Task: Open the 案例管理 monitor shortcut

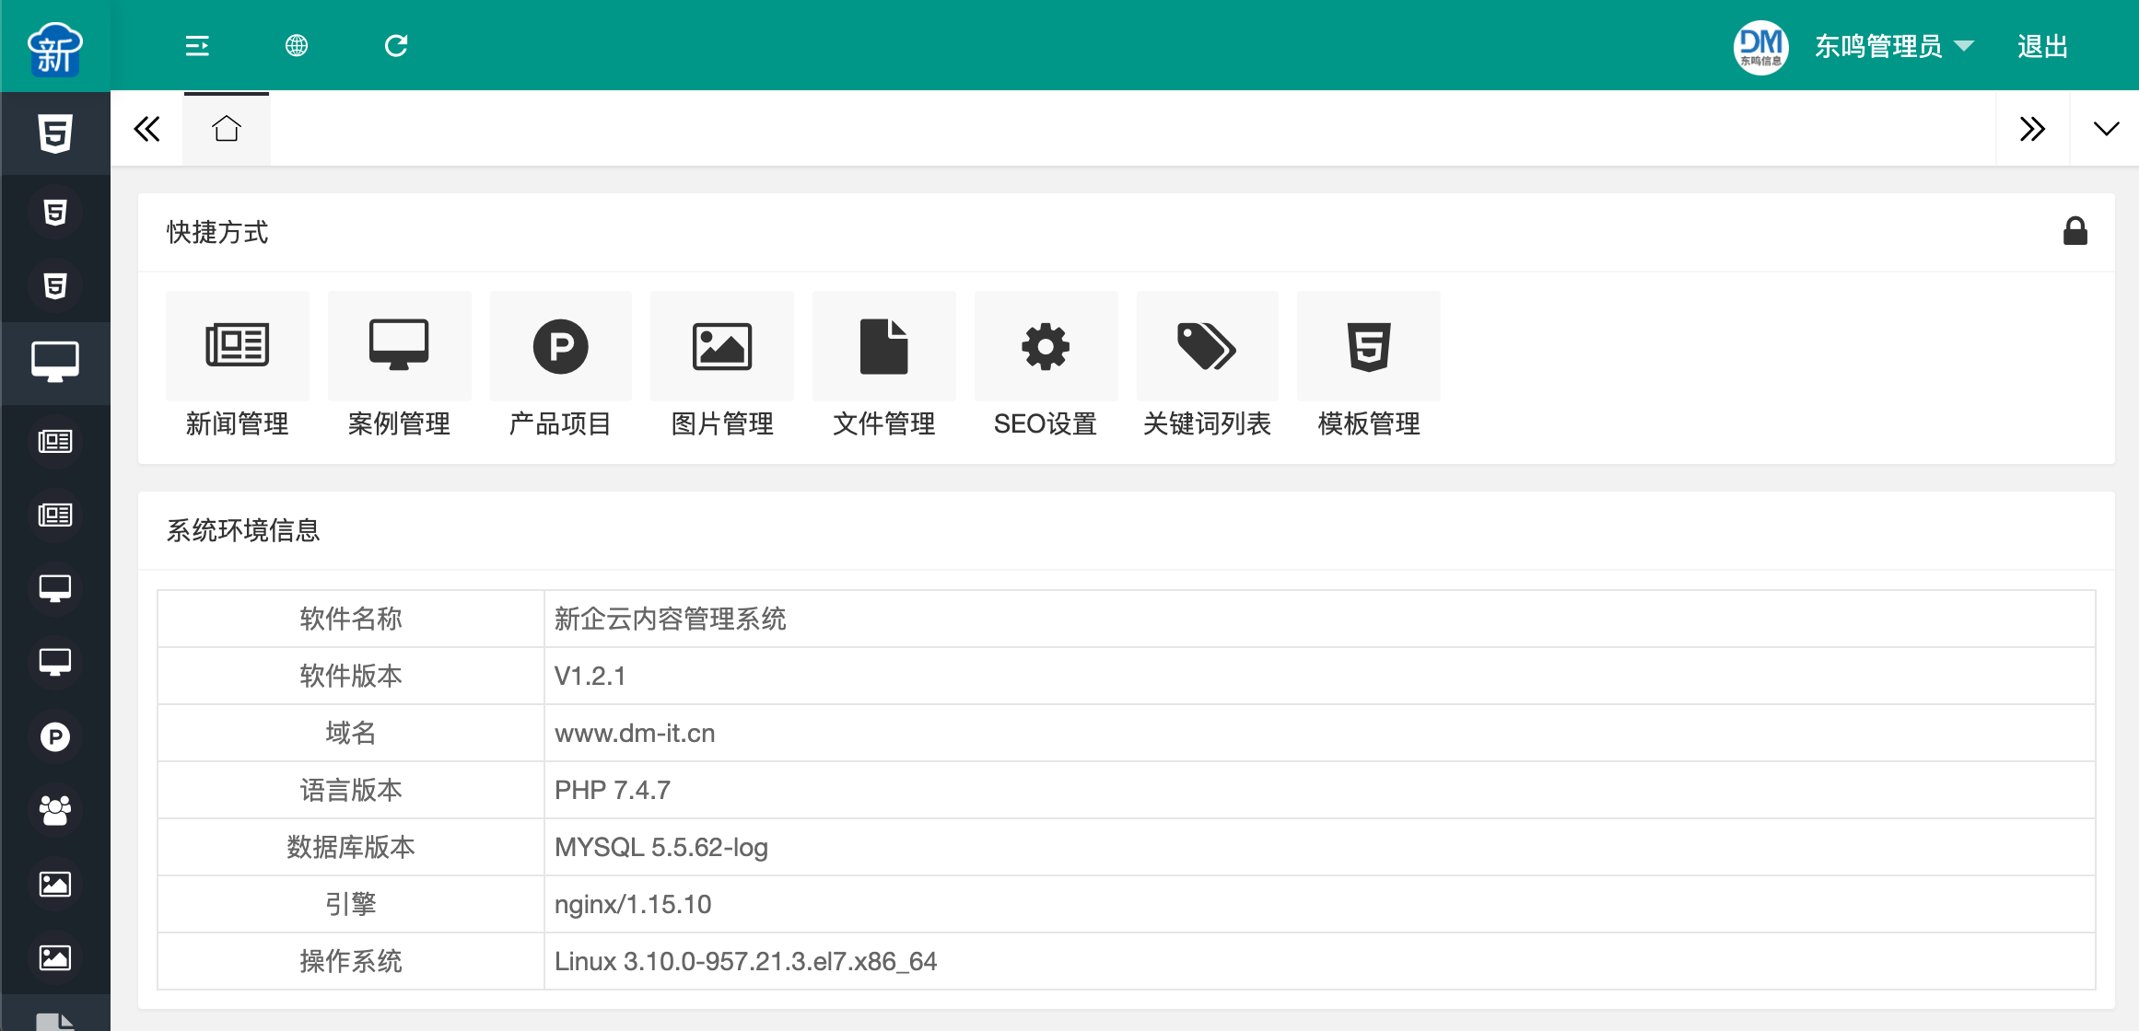Action: [399, 347]
